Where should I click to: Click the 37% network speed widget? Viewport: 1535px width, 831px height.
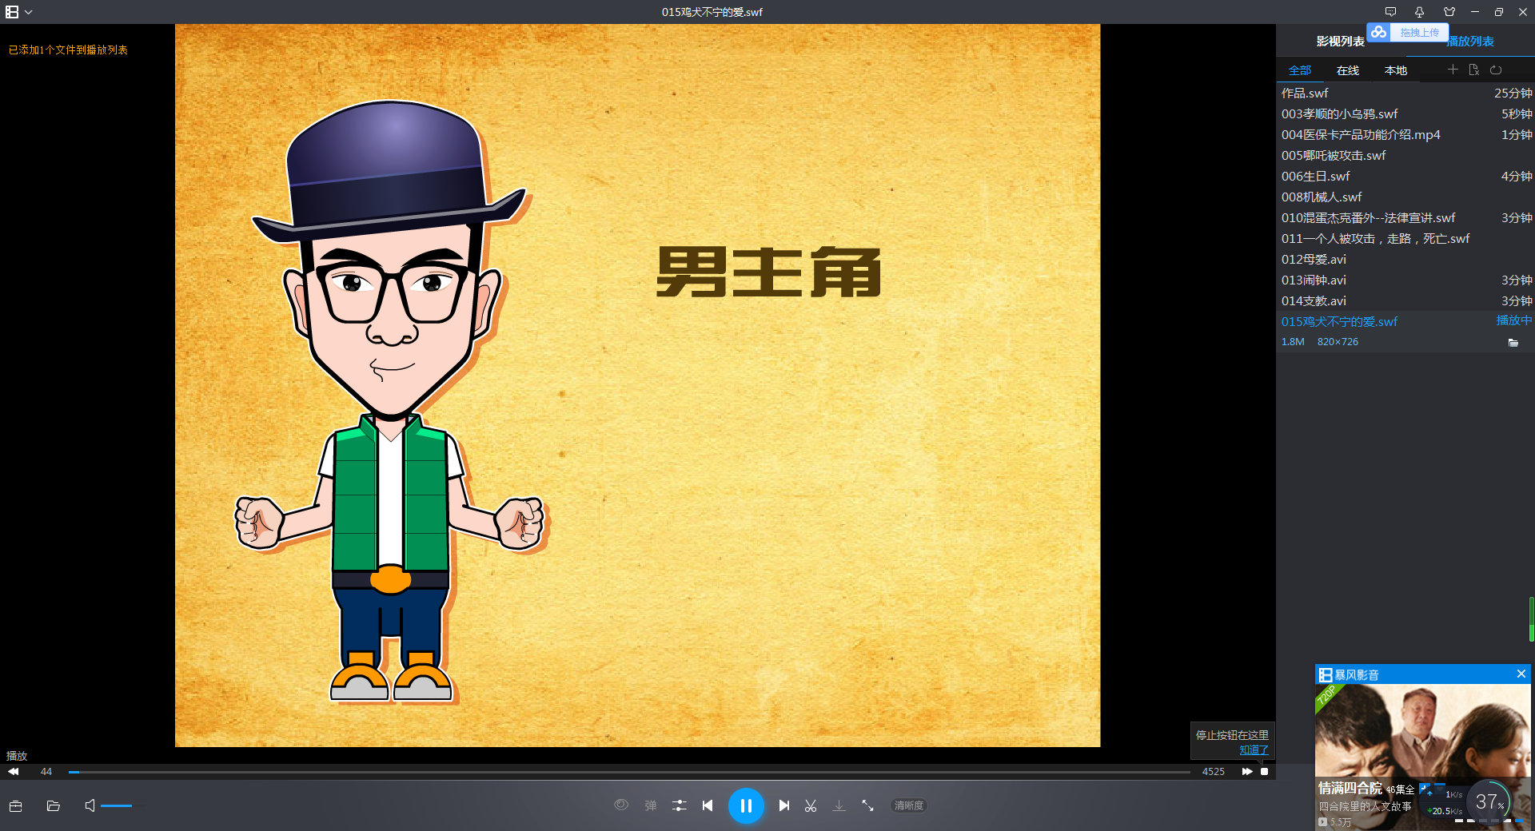point(1489,801)
